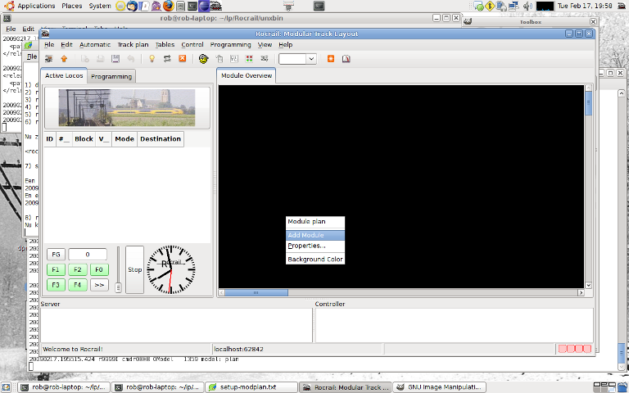Expand more functions with the >> button
The height and width of the screenshot is (393, 629).
98,285
